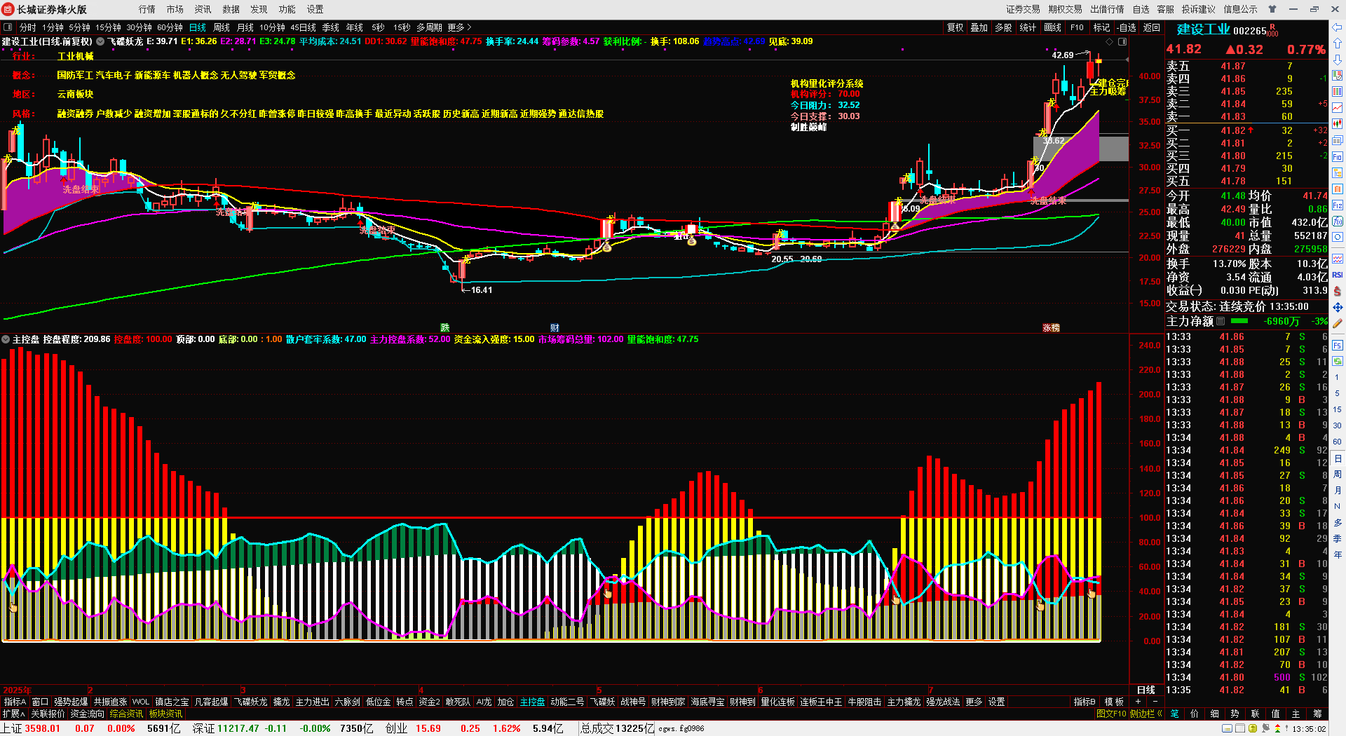
Task: Open the 指标B indicator group
Action: (x=1085, y=702)
